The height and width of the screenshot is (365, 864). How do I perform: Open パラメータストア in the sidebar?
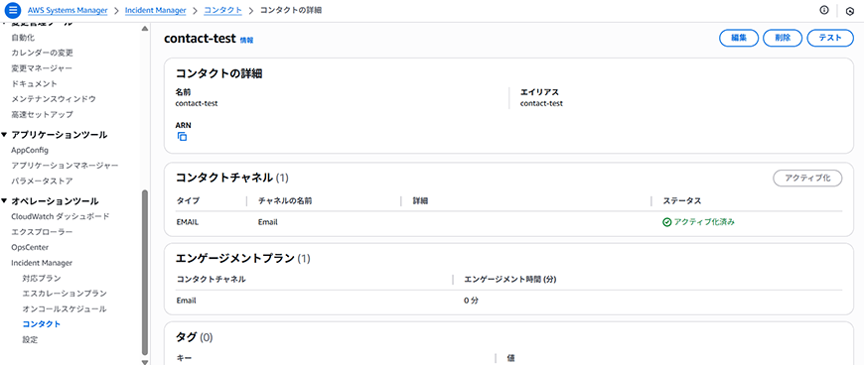(x=42, y=181)
